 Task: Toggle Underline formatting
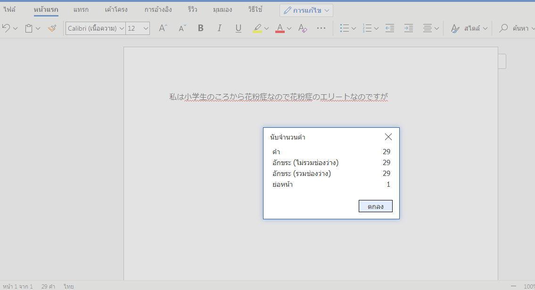click(x=238, y=28)
